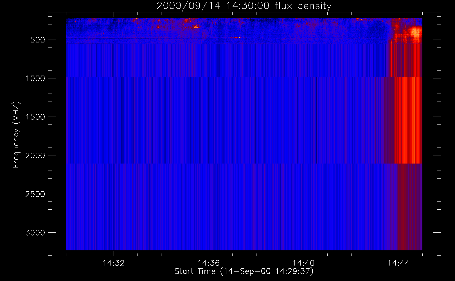Click the 1000 frequency tick label
The image size is (455, 281).
[x=35, y=78]
